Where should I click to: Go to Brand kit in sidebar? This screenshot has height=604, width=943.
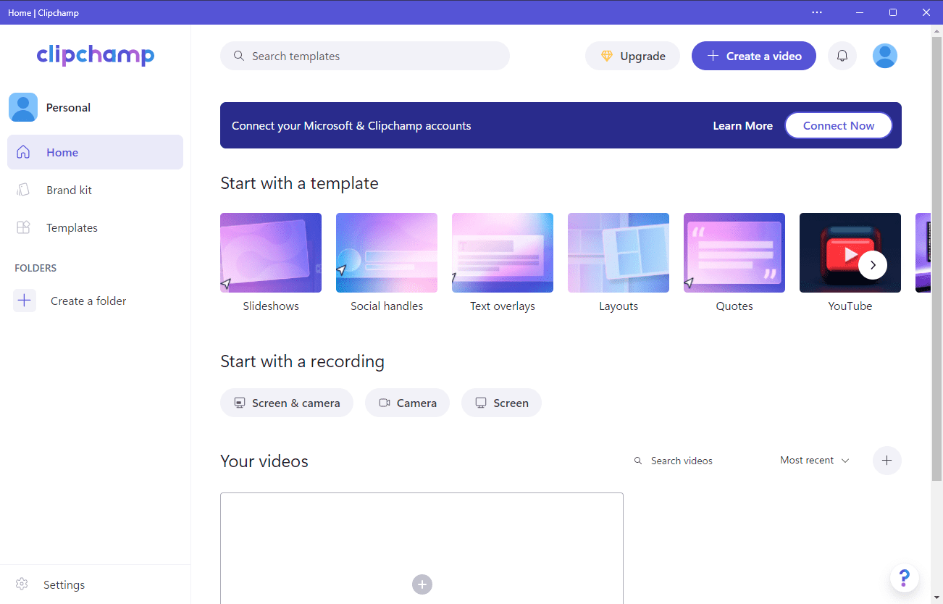tap(69, 190)
